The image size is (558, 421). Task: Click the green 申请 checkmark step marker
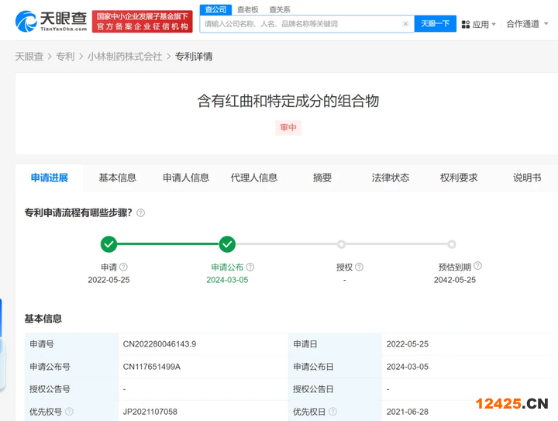pos(109,244)
